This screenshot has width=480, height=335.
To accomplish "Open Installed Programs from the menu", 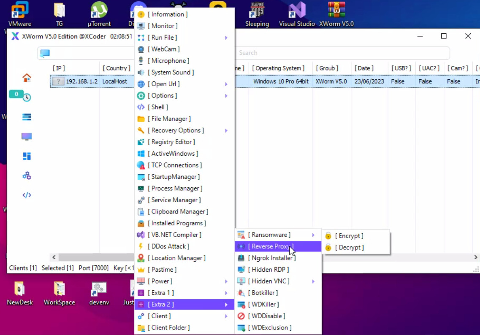I will 184,223.
